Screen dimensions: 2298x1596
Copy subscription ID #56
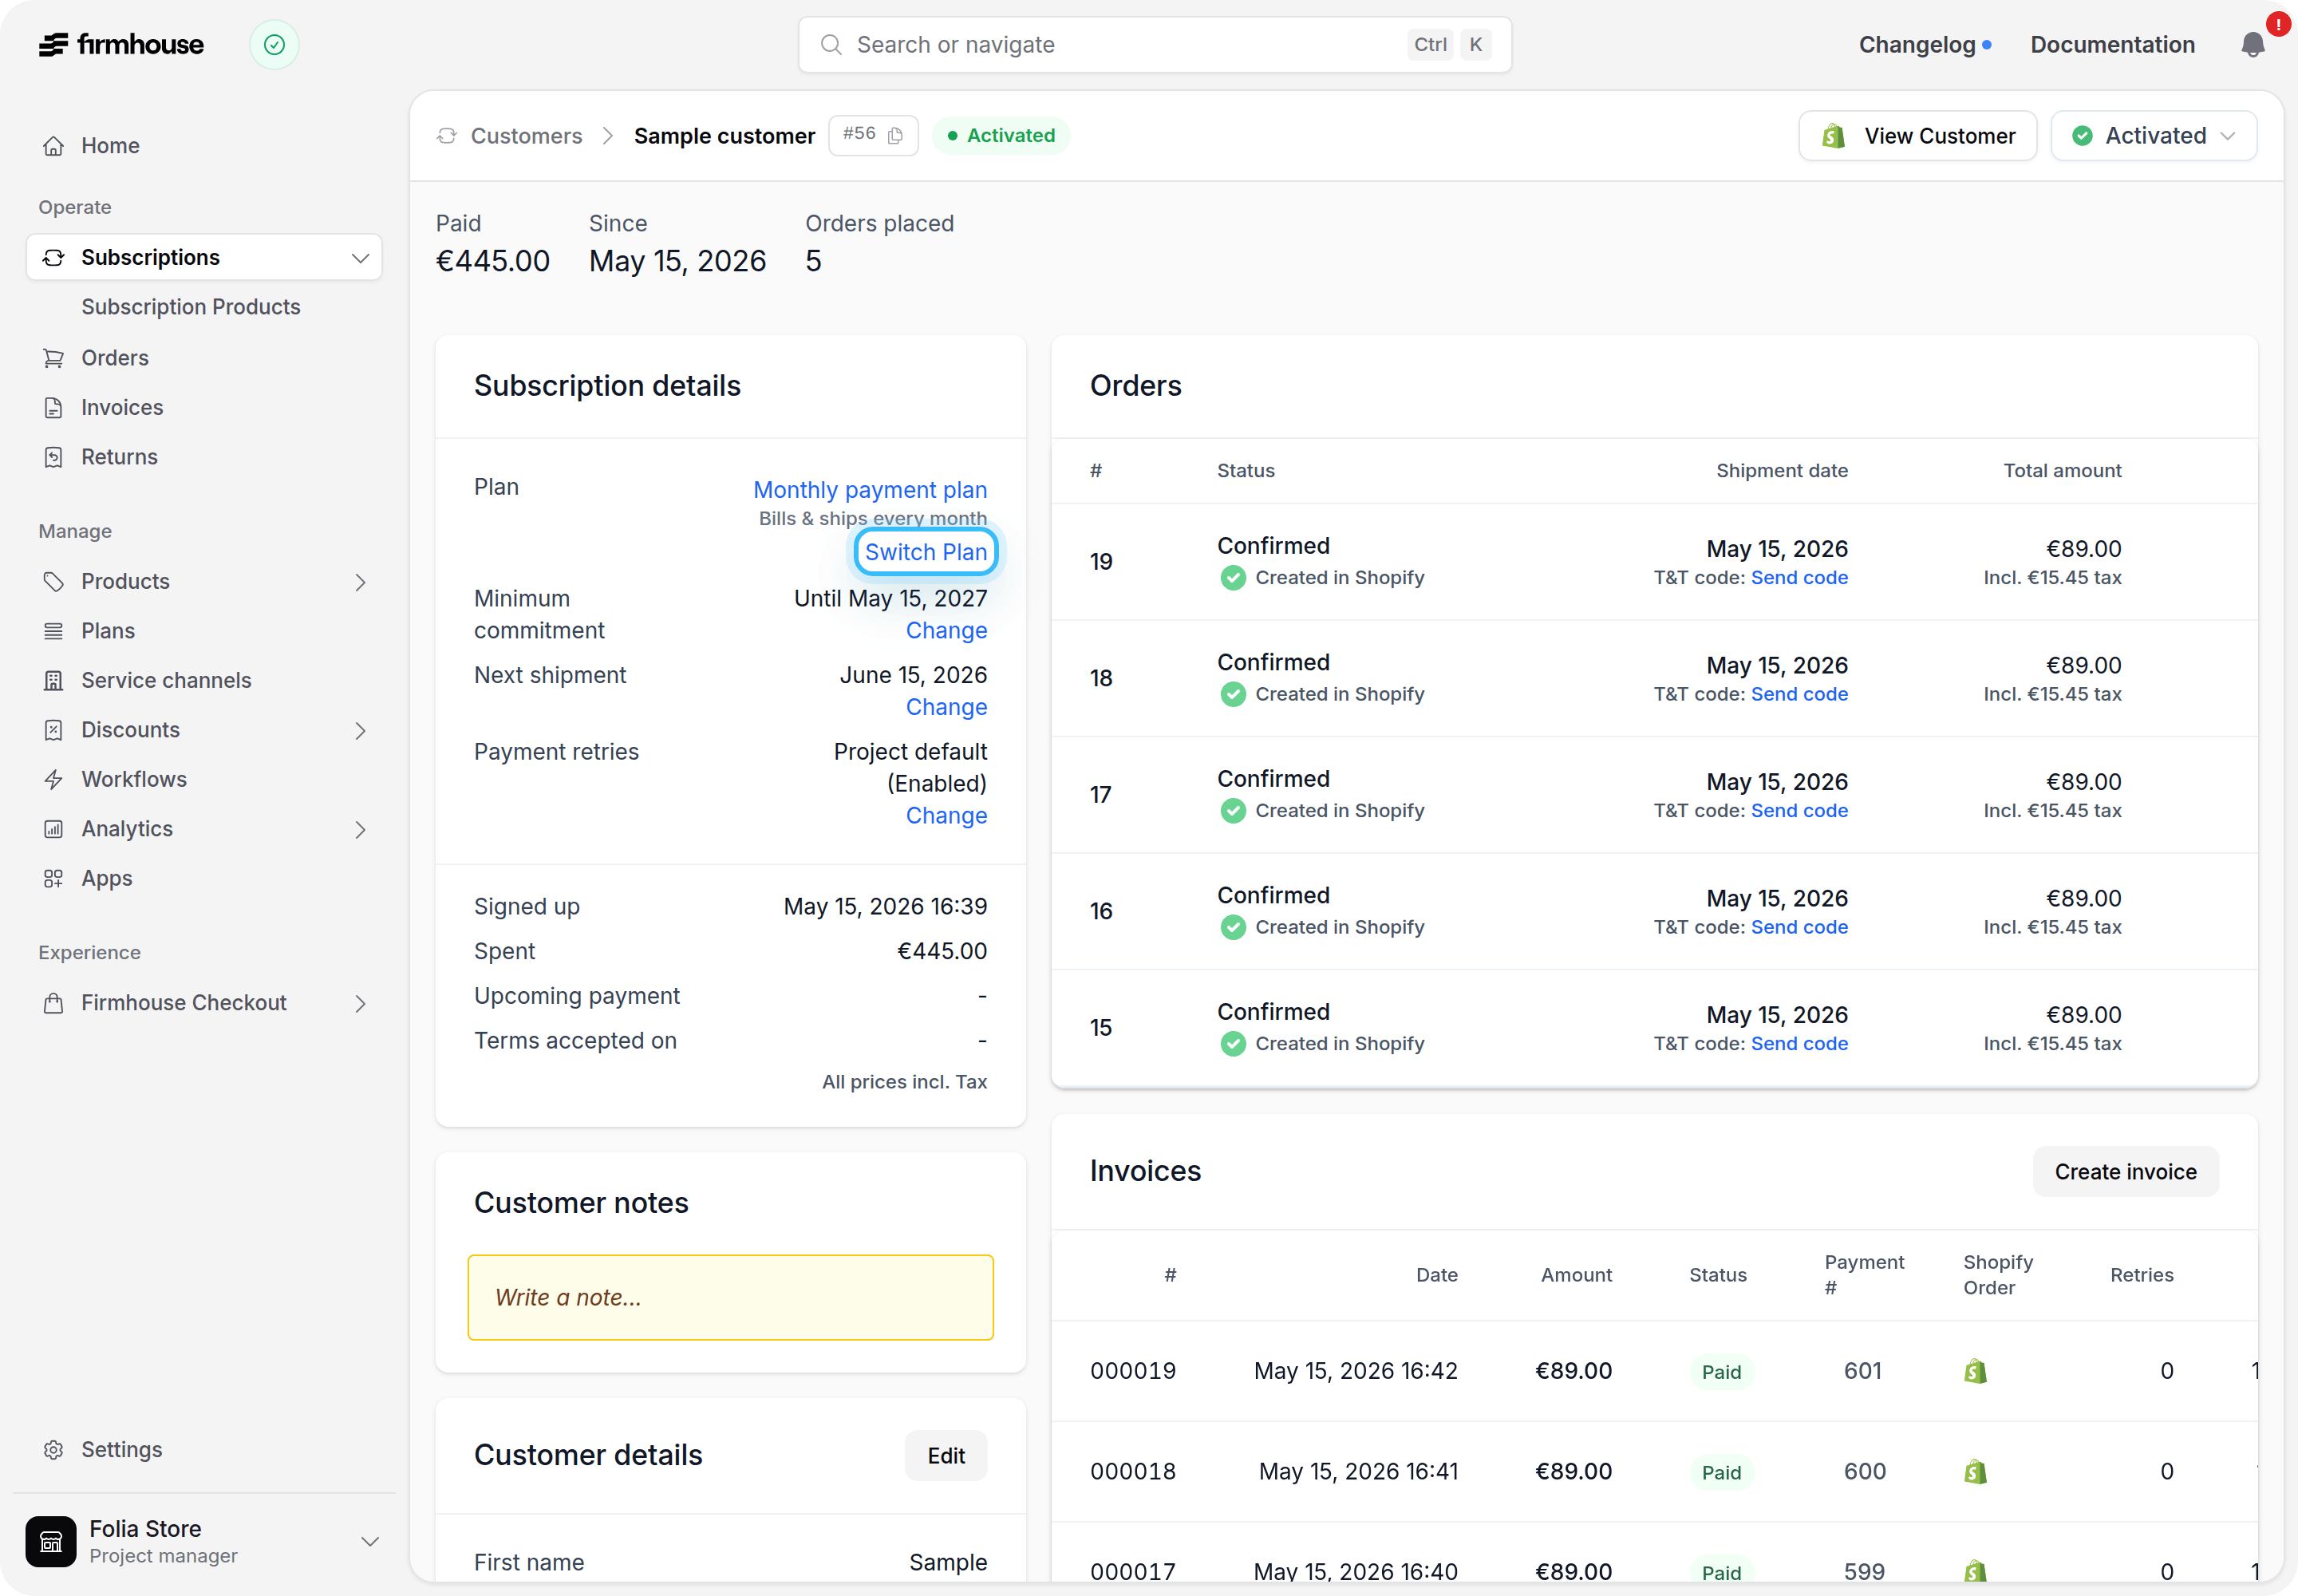click(896, 135)
